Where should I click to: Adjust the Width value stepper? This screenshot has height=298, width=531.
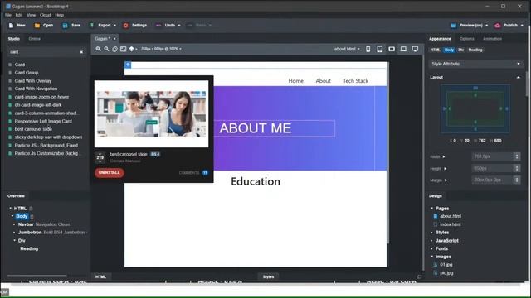click(x=516, y=156)
